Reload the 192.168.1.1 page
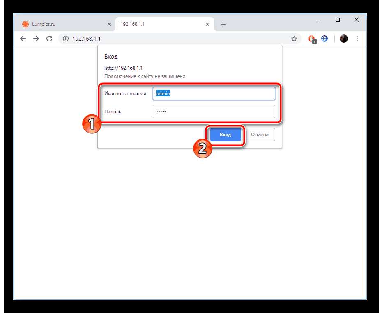 click(49, 39)
